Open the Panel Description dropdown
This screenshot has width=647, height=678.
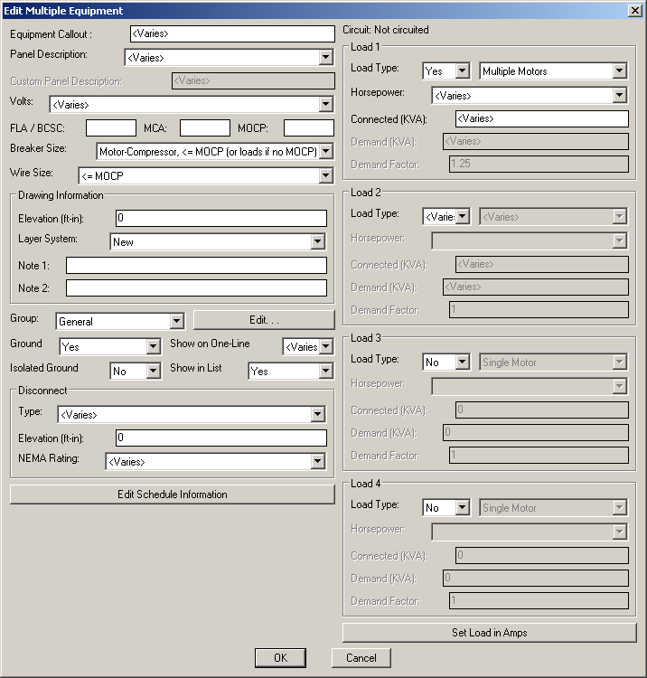(x=229, y=58)
